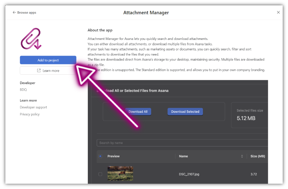Viewport: 288px width, 189px height.
Task: Click the external link icon beside Learn more
Action: [39, 71]
